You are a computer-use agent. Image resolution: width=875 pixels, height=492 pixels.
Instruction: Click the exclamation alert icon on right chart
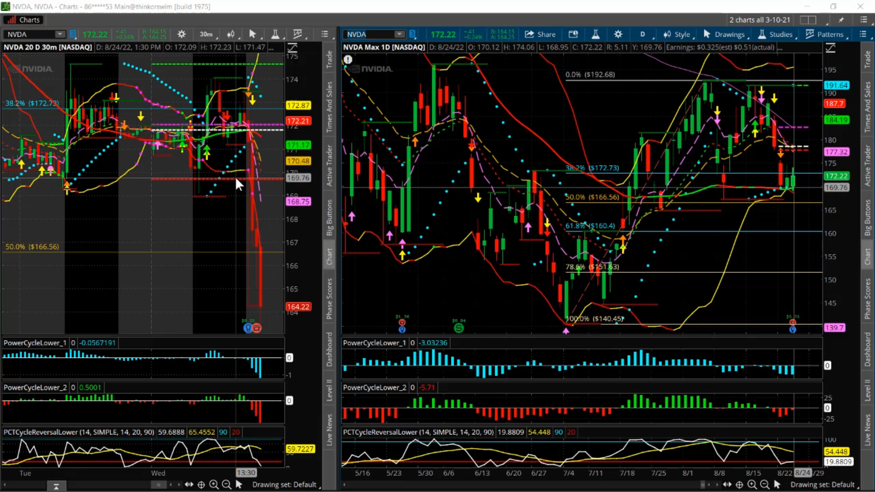[x=348, y=60]
